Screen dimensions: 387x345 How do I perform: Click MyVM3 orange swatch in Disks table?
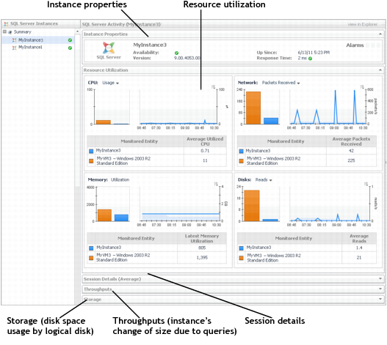(x=241, y=258)
